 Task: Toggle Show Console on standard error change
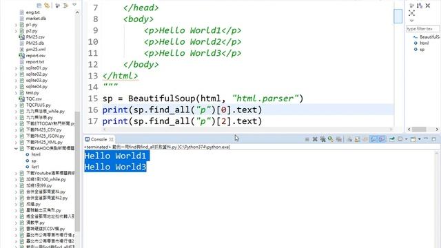tap(382, 139)
